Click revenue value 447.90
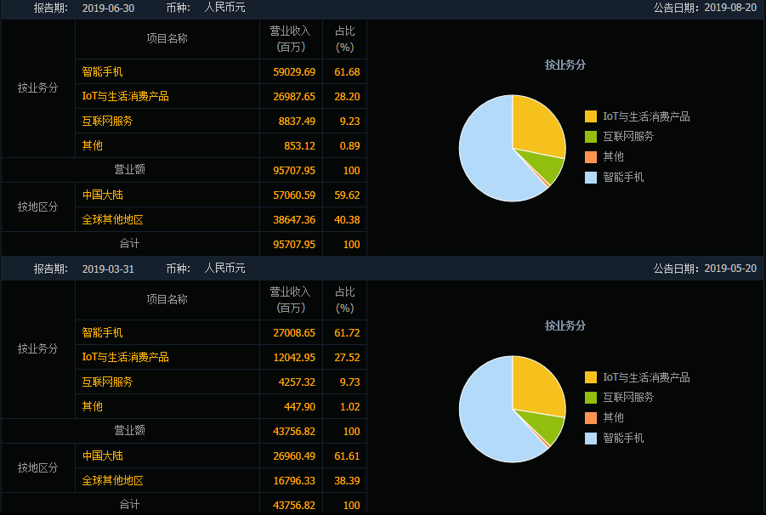 click(299, 406)
